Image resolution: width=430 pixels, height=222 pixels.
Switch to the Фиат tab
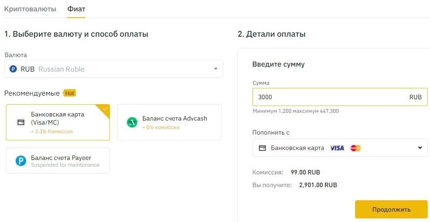76,9
